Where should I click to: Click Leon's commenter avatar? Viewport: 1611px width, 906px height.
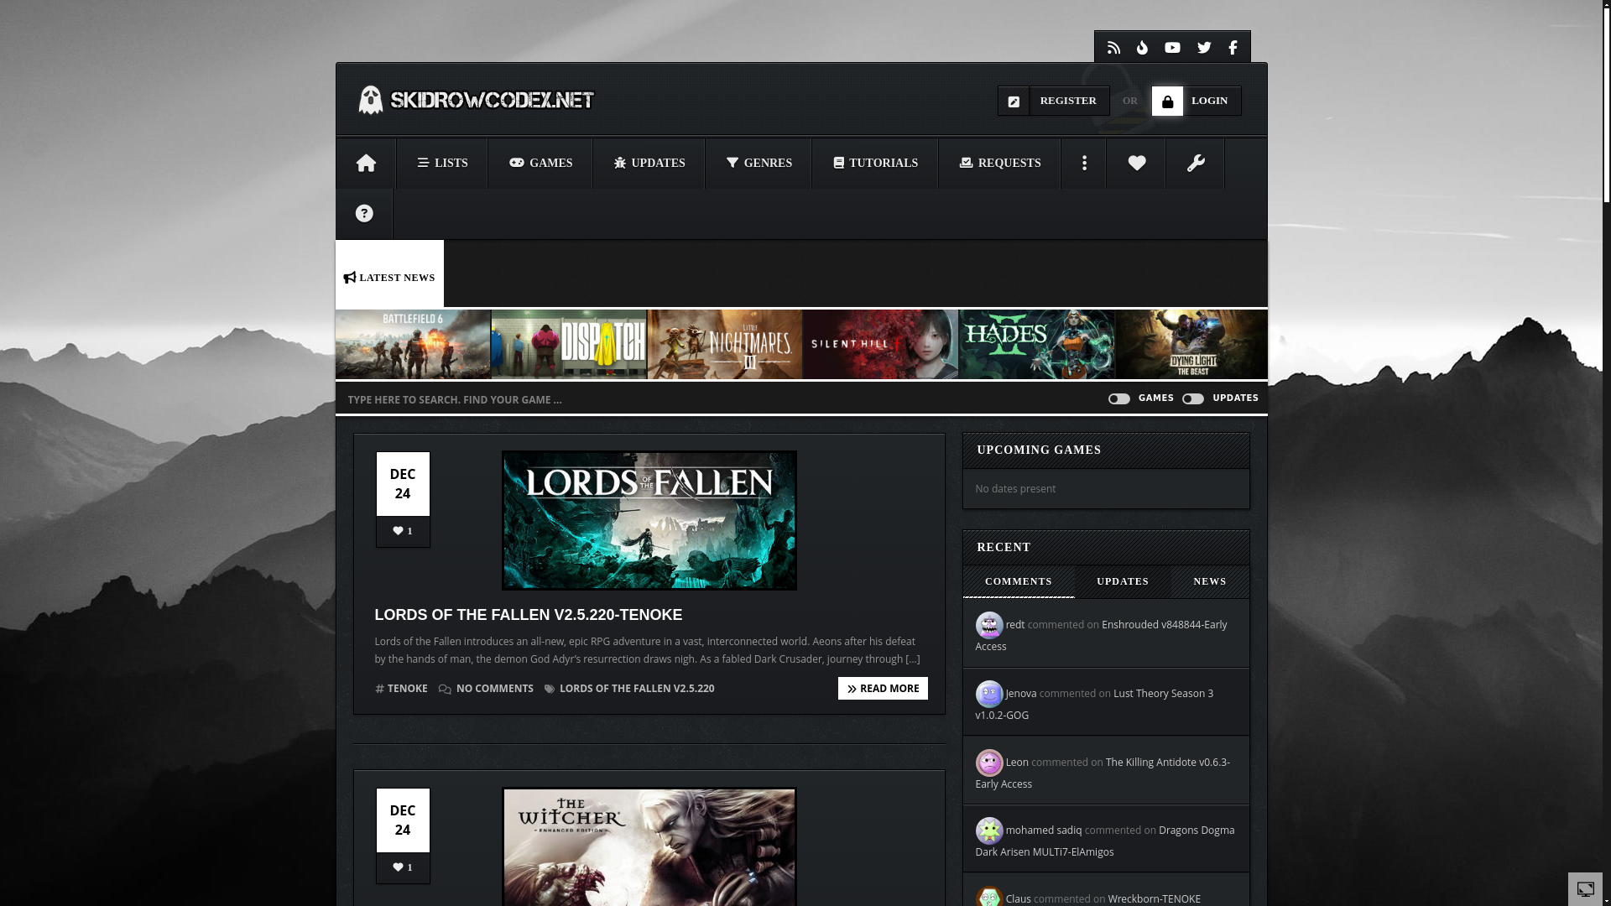click(x=989, y=763)
